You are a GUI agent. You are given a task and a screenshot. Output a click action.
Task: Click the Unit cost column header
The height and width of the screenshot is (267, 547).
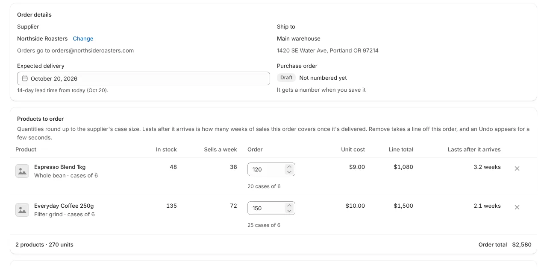[353, 149]
